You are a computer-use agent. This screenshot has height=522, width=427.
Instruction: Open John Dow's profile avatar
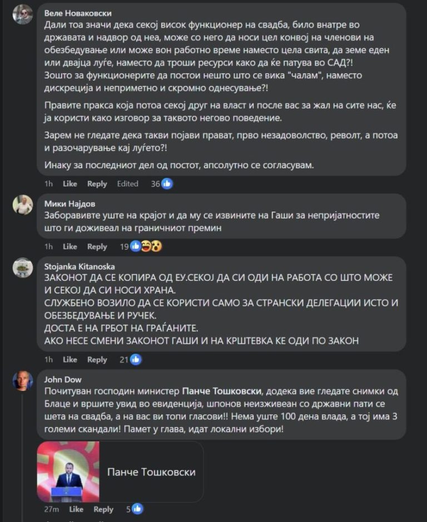(23, 380)
